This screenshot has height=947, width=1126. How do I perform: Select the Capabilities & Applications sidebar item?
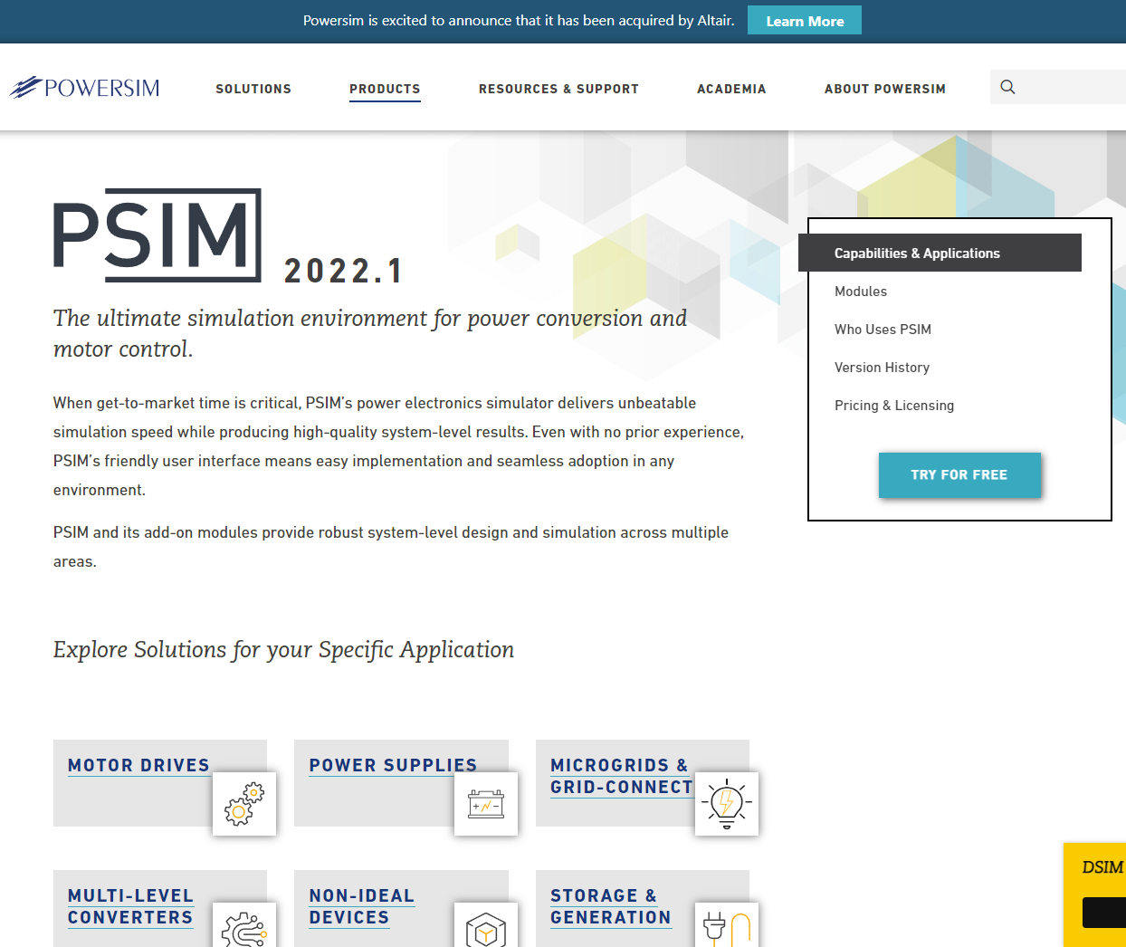pyautogui.click(x=940, y=253)
